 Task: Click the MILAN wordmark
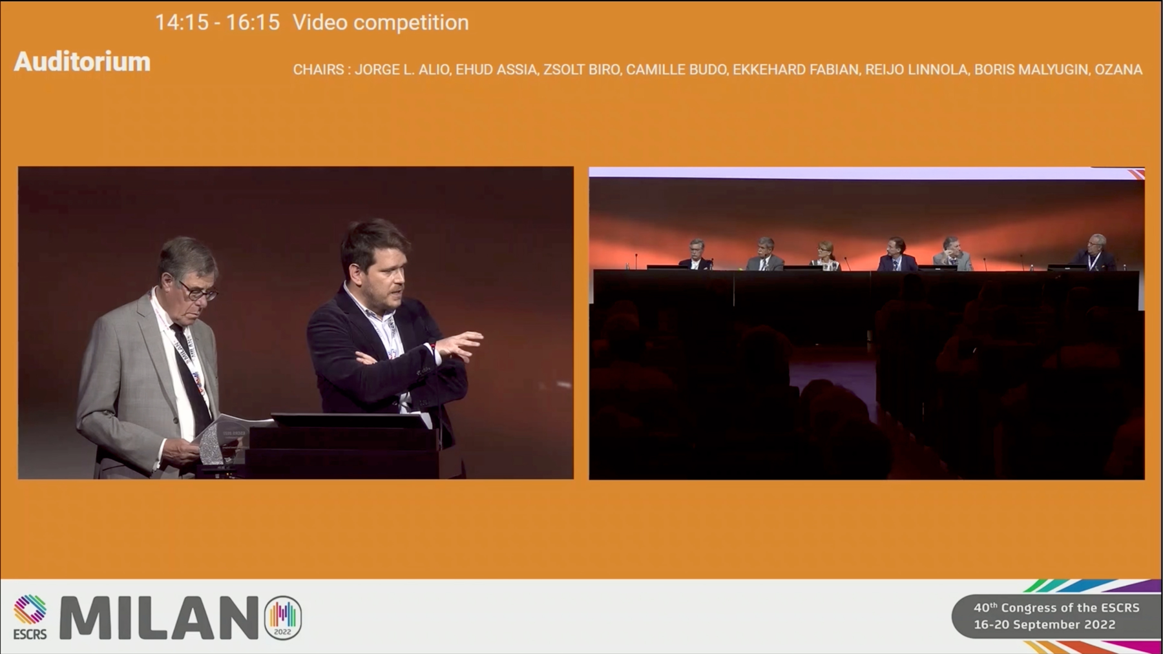[x=160, y=618]
